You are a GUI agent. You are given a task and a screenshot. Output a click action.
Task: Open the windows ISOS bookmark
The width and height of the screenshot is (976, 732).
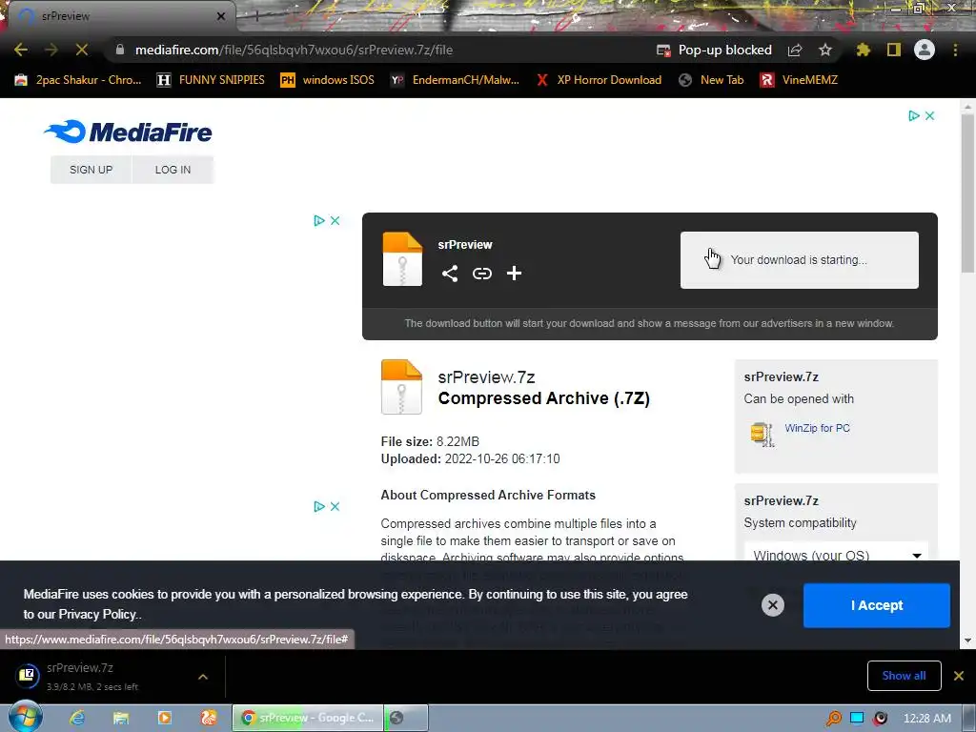click(x=328, y=80)
